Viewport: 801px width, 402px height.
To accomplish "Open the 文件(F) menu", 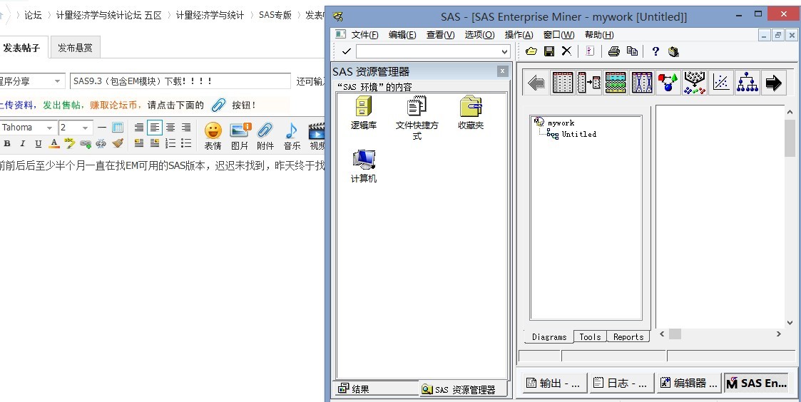I will point(364,35).
